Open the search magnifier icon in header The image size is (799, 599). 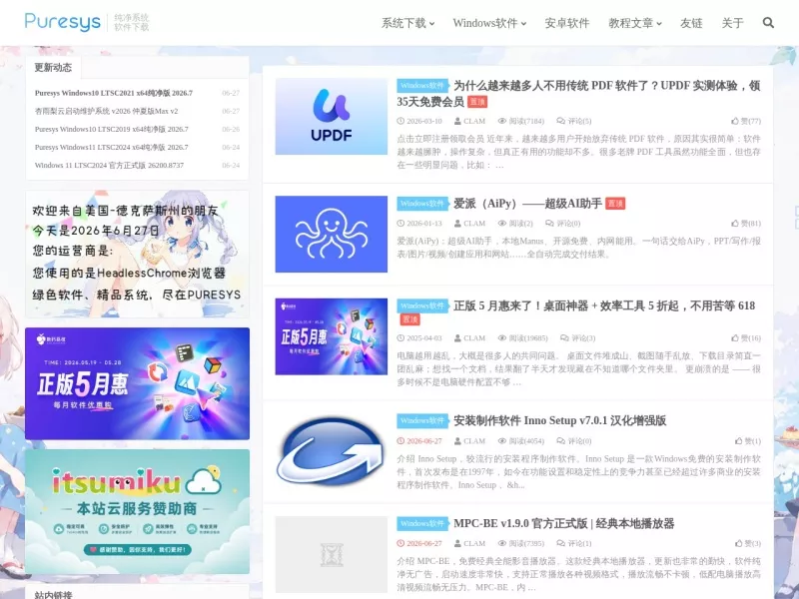click(x=768, y=22)
